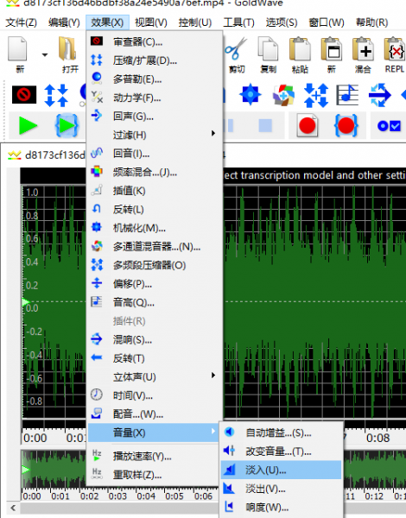Screen dimensions: 406x518
Task: Click the REPL replace clipboard icon
Action: point(395,49)
